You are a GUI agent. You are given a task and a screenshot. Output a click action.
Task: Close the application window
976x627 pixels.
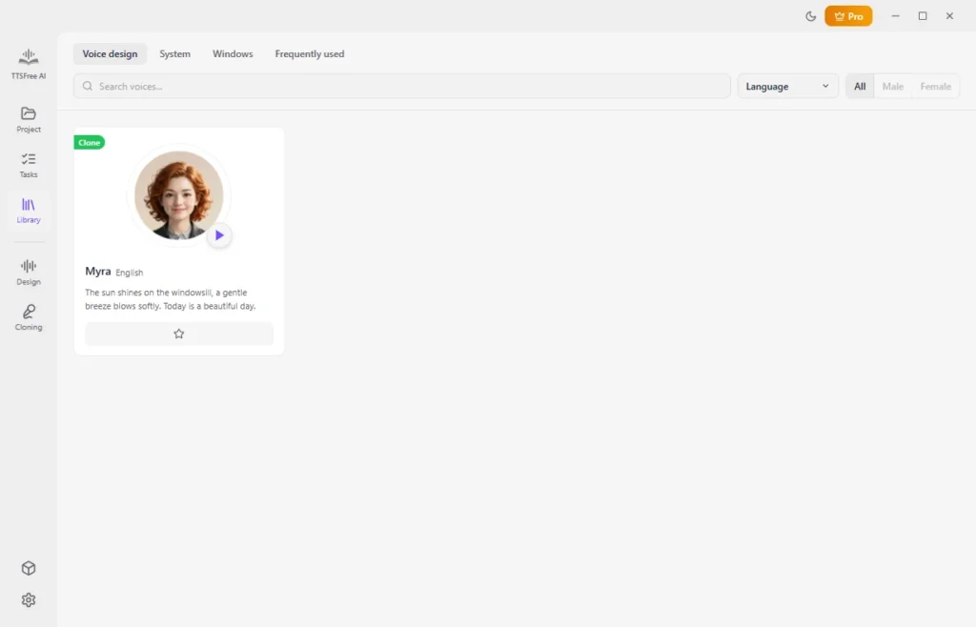pyautogui.click(x=949, y=16)
